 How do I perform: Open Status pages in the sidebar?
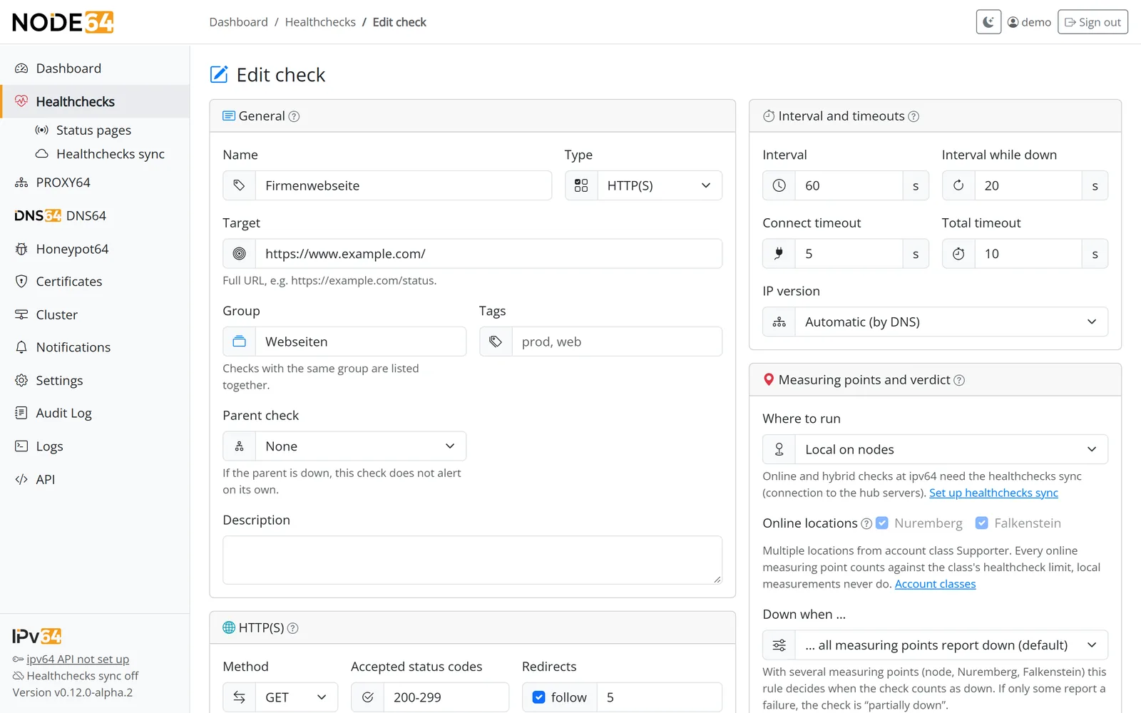93,130
